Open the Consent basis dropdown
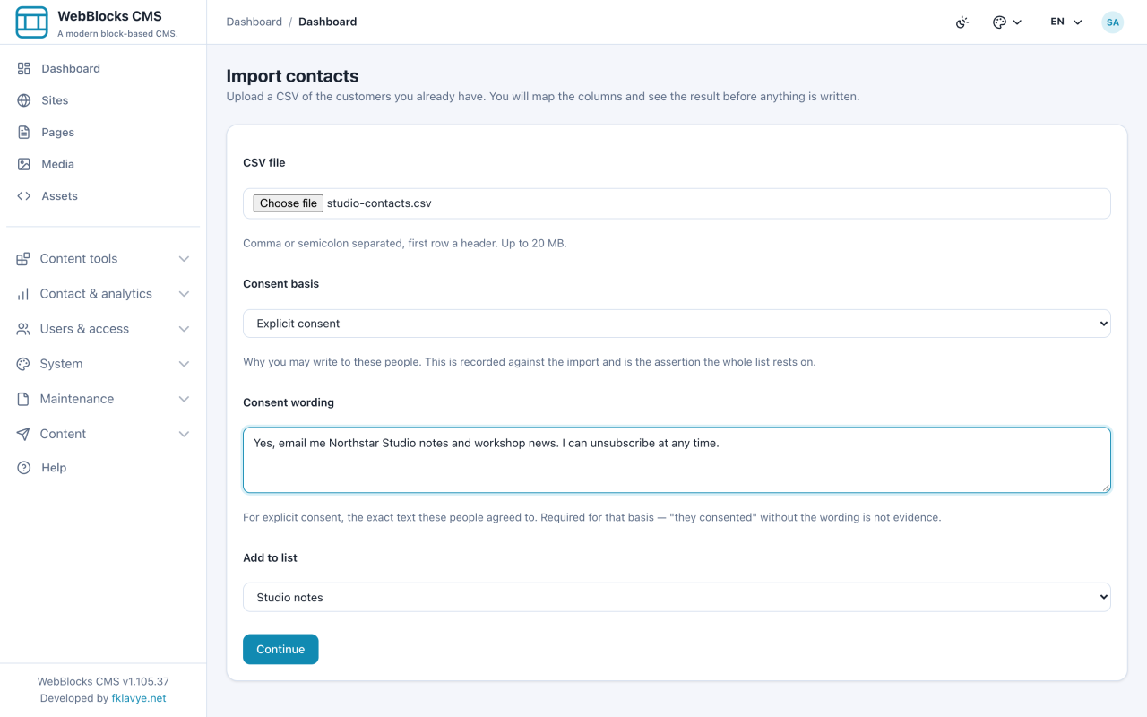 coord(677,324)
